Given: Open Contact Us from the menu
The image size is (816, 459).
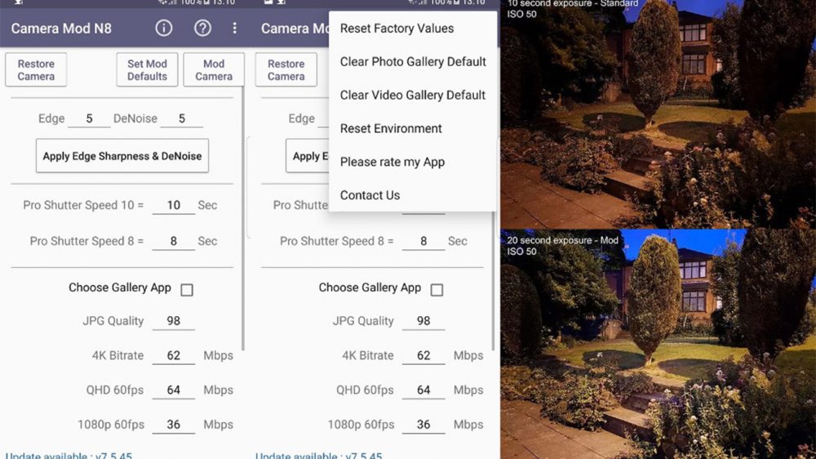Looking at the screenshot, I should 370,195.
